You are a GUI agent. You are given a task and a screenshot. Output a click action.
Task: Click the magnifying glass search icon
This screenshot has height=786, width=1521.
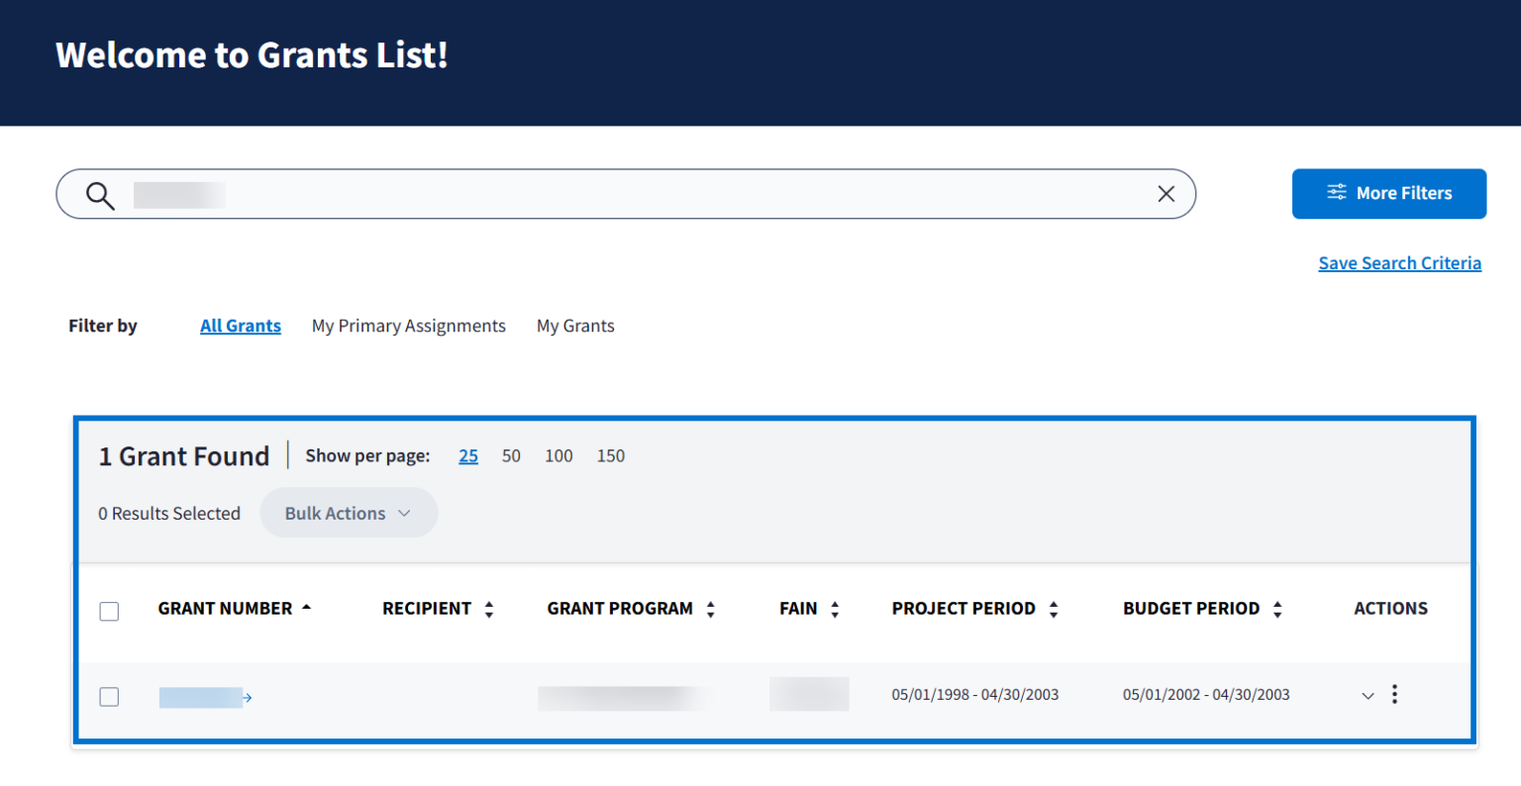point(100,195)
